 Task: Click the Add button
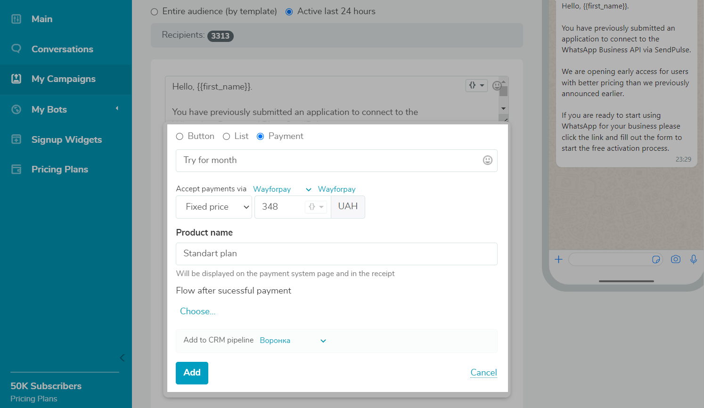point(192,373)
